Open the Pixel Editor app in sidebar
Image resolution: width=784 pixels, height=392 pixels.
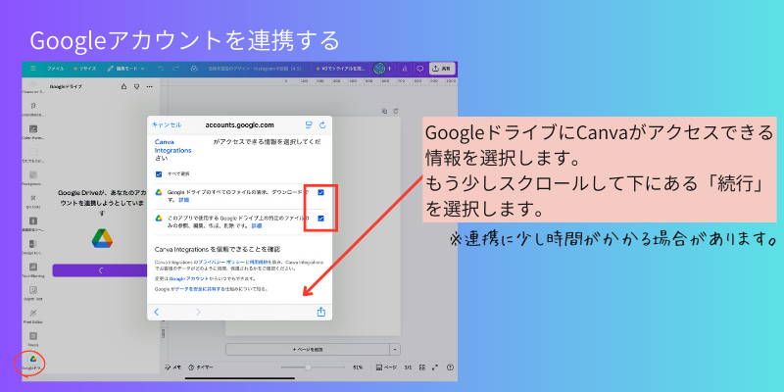pyautogui.click(x=33, y=316)
